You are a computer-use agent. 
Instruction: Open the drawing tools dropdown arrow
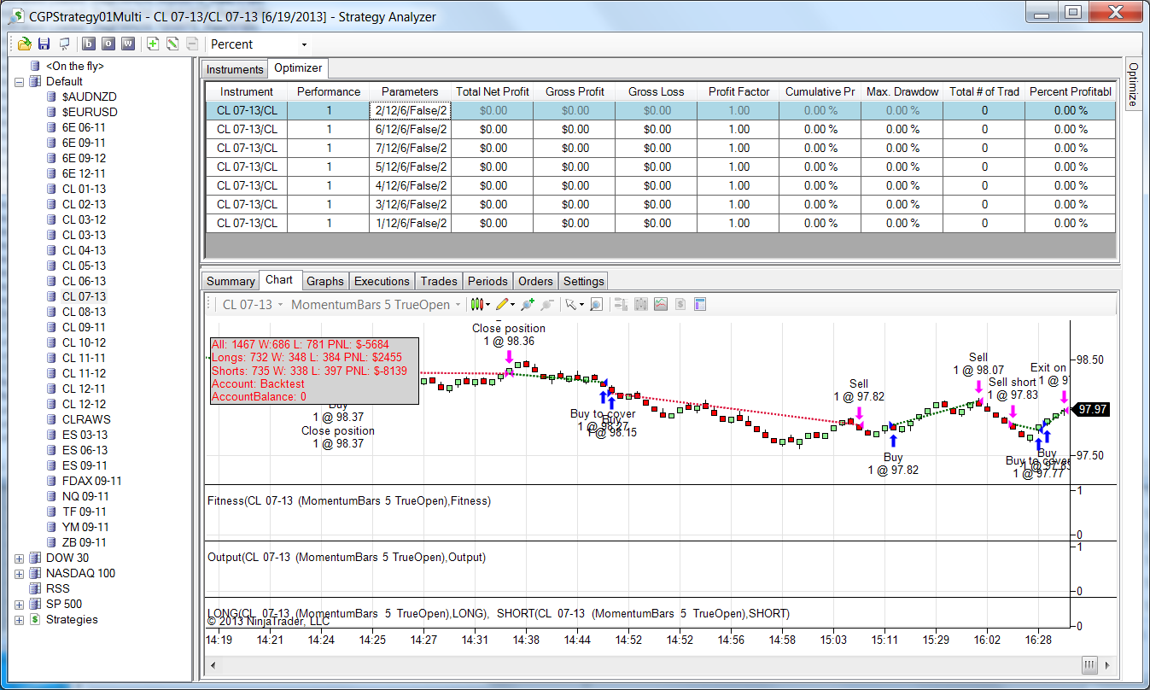click(x=513, y=305)
